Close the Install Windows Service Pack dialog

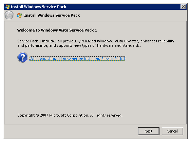pos(183,6)
